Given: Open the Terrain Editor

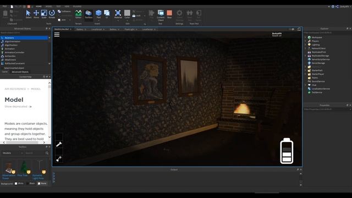Looking at the screenshot, I should (x=78, y=14).
